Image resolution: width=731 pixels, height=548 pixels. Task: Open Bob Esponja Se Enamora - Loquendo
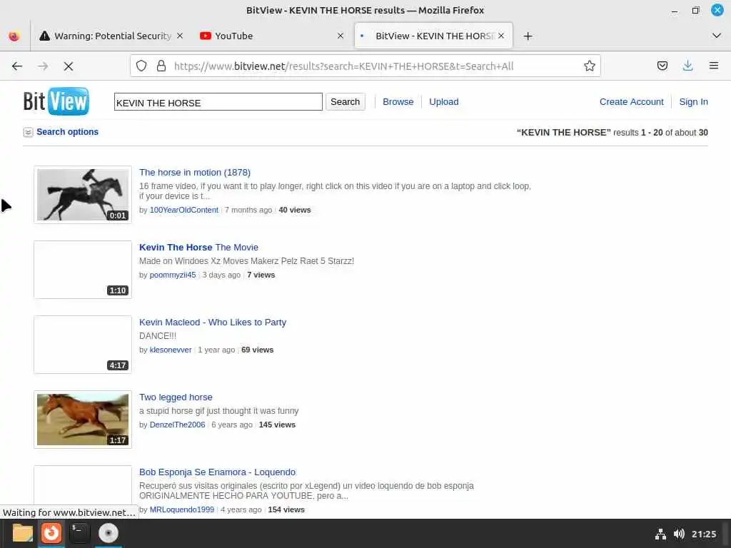click(x=217, y=472)
